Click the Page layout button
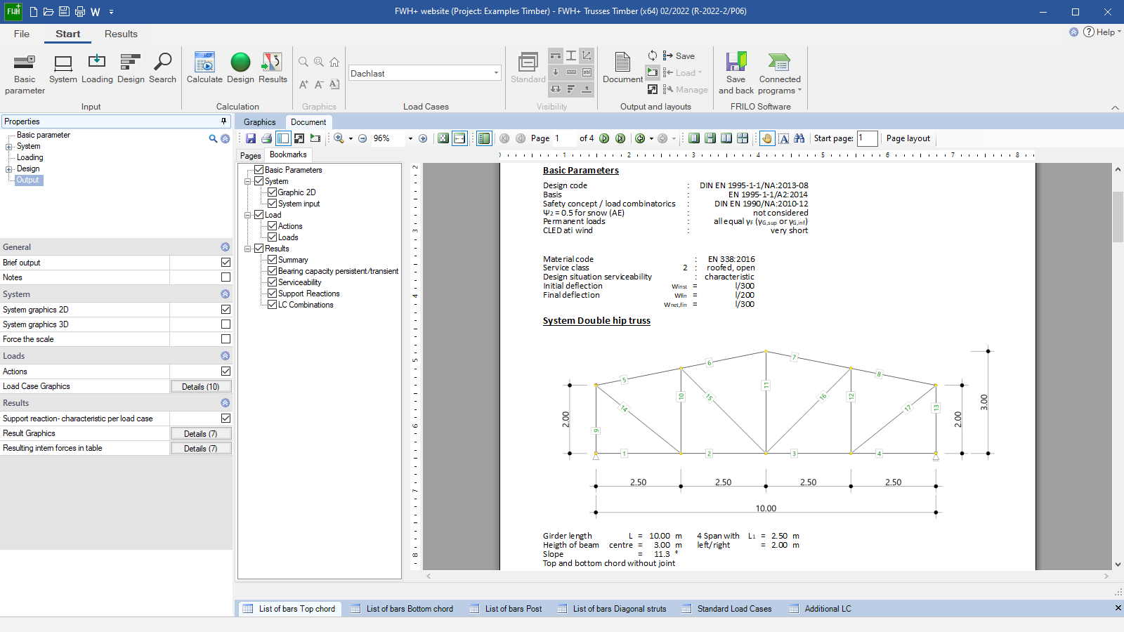Screen dimensions: 1124x632 [x=908, y=138]
